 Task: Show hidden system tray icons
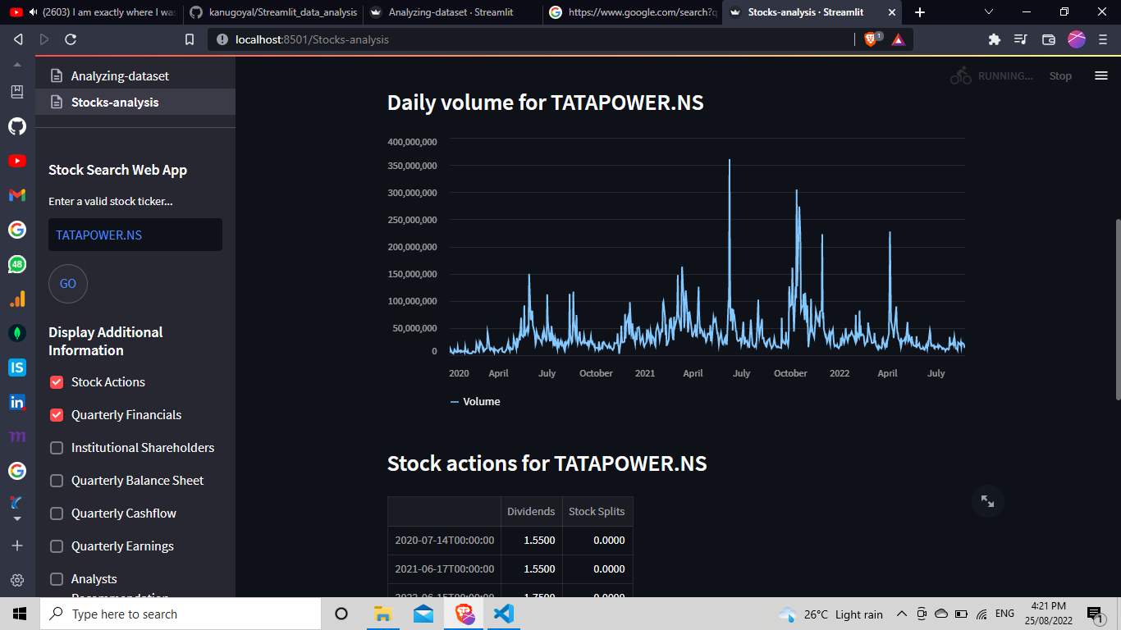901,614
